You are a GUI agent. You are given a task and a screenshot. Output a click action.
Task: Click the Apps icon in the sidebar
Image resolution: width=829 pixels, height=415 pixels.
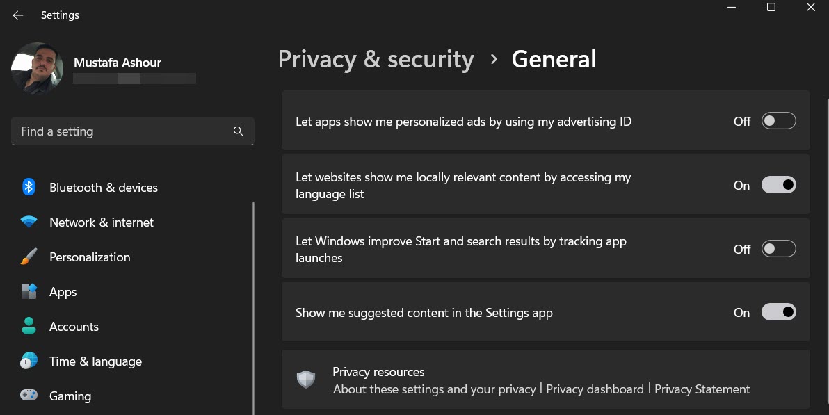[x=29, y=291]
